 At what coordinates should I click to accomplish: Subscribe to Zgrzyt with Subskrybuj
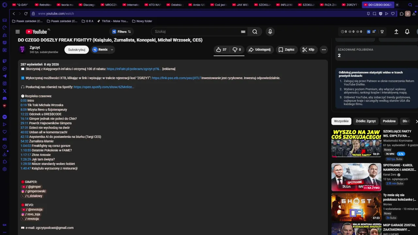[x=76, y=50]
